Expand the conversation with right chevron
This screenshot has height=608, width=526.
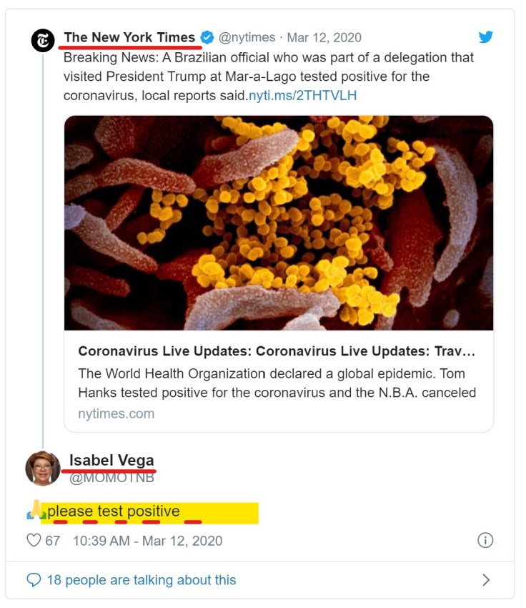(x=486, y=580)
